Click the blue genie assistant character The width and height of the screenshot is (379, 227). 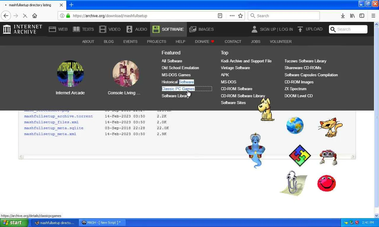pyautogui.click(x=255, y=150)
